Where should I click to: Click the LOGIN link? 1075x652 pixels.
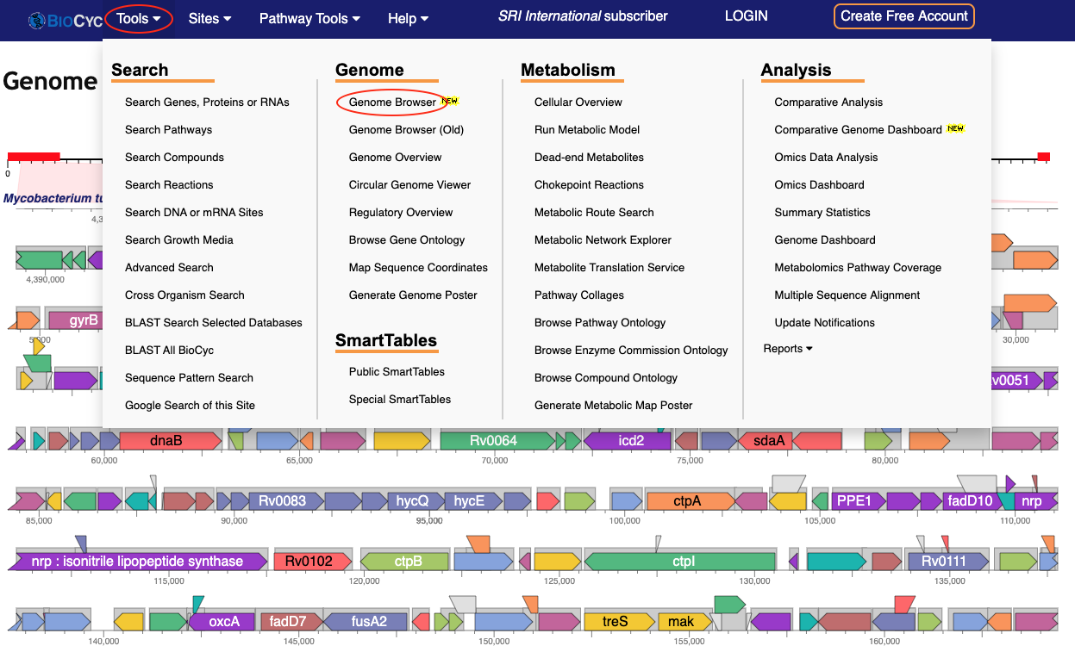(746, 16)
